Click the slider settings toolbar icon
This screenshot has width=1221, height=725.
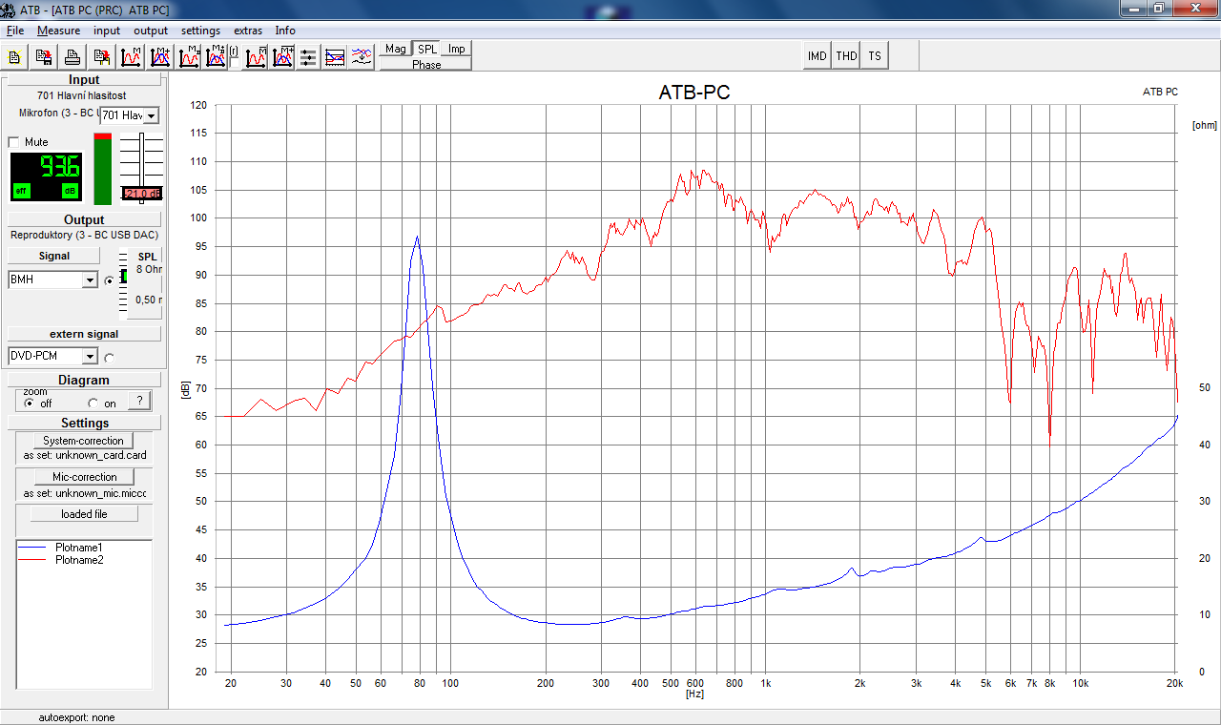pos(308,57)
